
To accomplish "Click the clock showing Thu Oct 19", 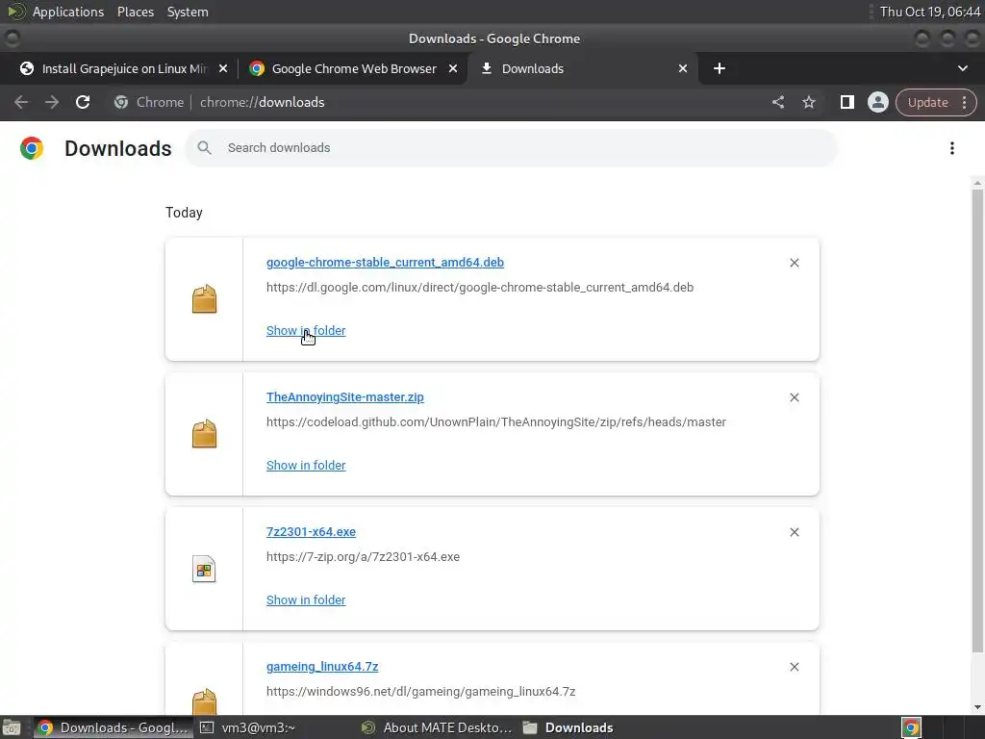I will pos(930,12).
